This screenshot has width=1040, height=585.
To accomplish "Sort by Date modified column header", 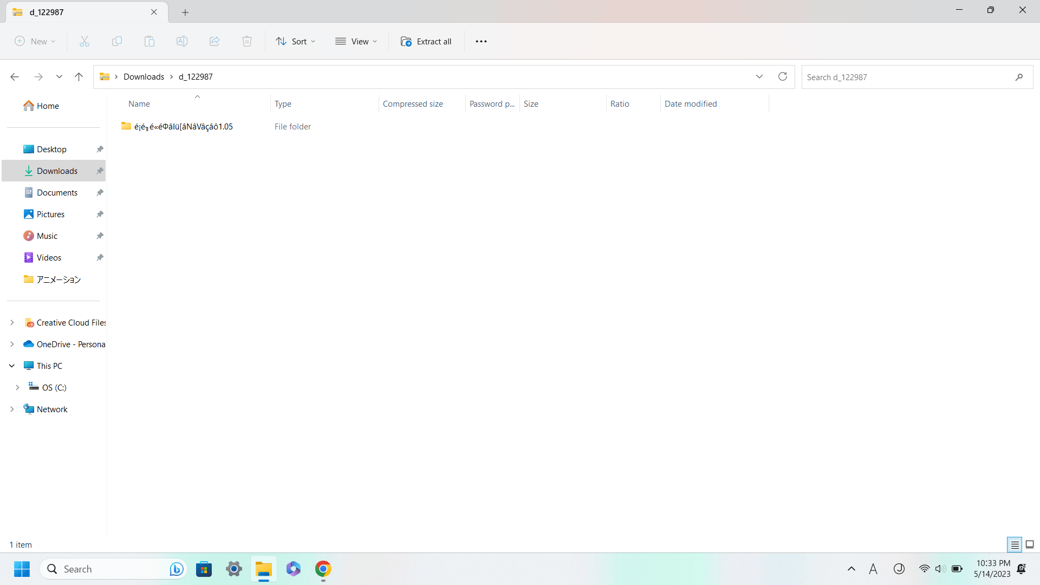I will pyautogui.click(x=691, y=104).
